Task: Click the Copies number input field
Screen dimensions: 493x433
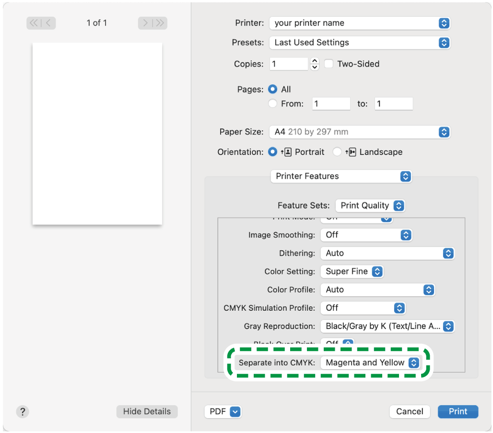Action: point(288,64)
